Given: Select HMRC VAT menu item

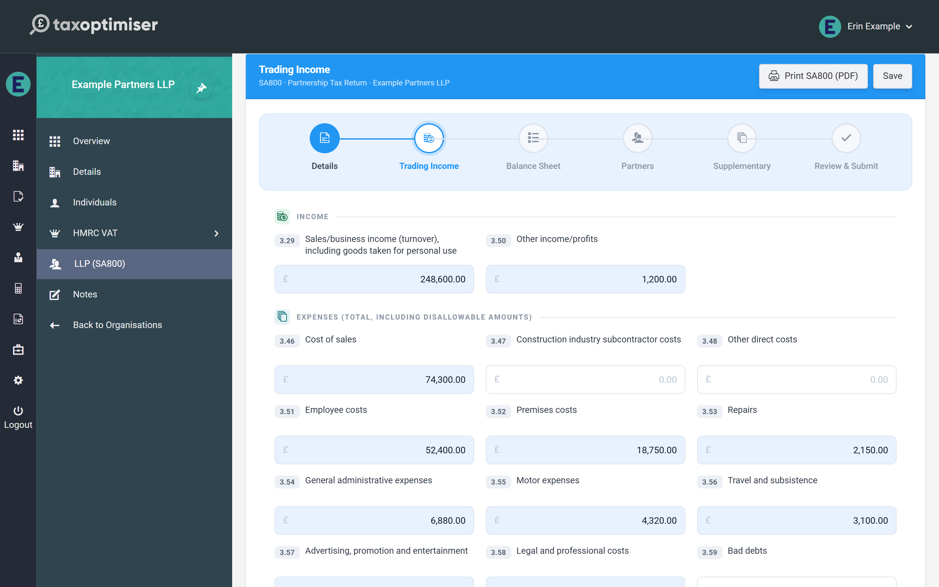Looking at the screenshot, I should click(134, 233).
